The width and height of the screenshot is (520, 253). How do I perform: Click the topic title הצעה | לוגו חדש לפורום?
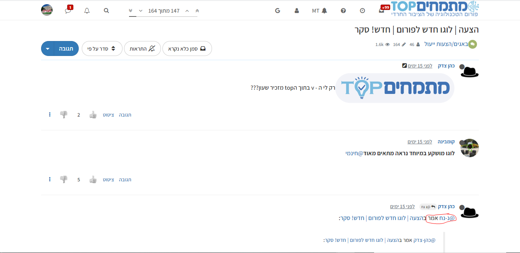[x=417, y=30]
